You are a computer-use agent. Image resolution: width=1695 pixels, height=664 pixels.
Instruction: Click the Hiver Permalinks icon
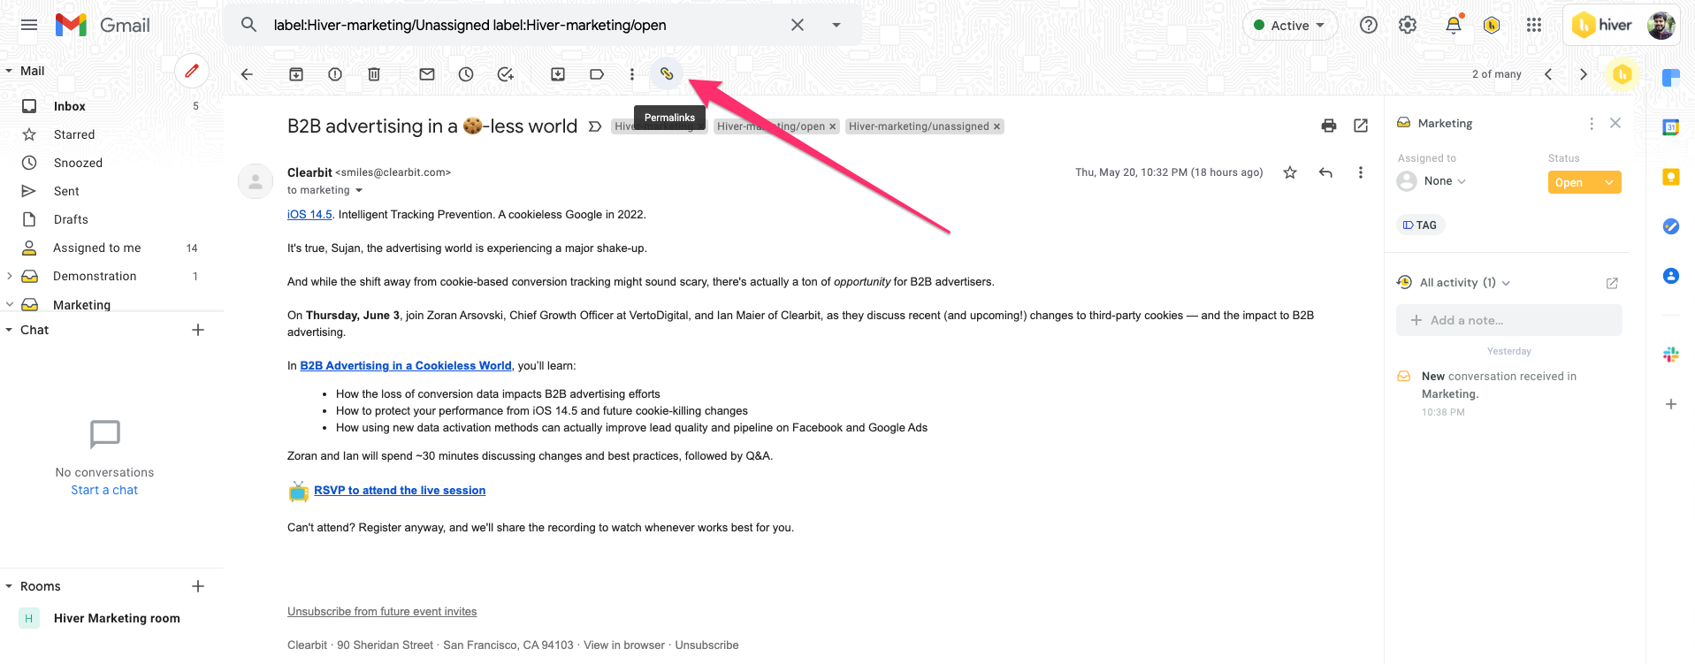pyautogui.click(x=667, y=74)
